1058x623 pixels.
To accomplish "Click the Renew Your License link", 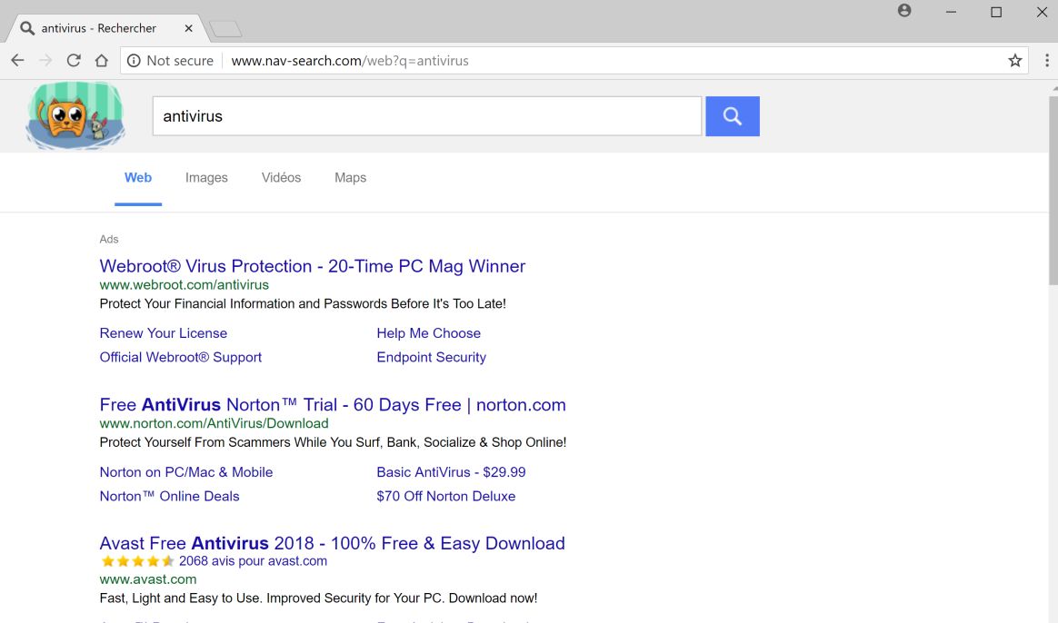I will tap(164, 333).
